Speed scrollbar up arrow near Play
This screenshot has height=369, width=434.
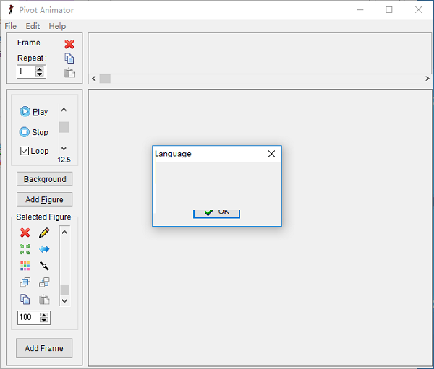click(64, 110)
